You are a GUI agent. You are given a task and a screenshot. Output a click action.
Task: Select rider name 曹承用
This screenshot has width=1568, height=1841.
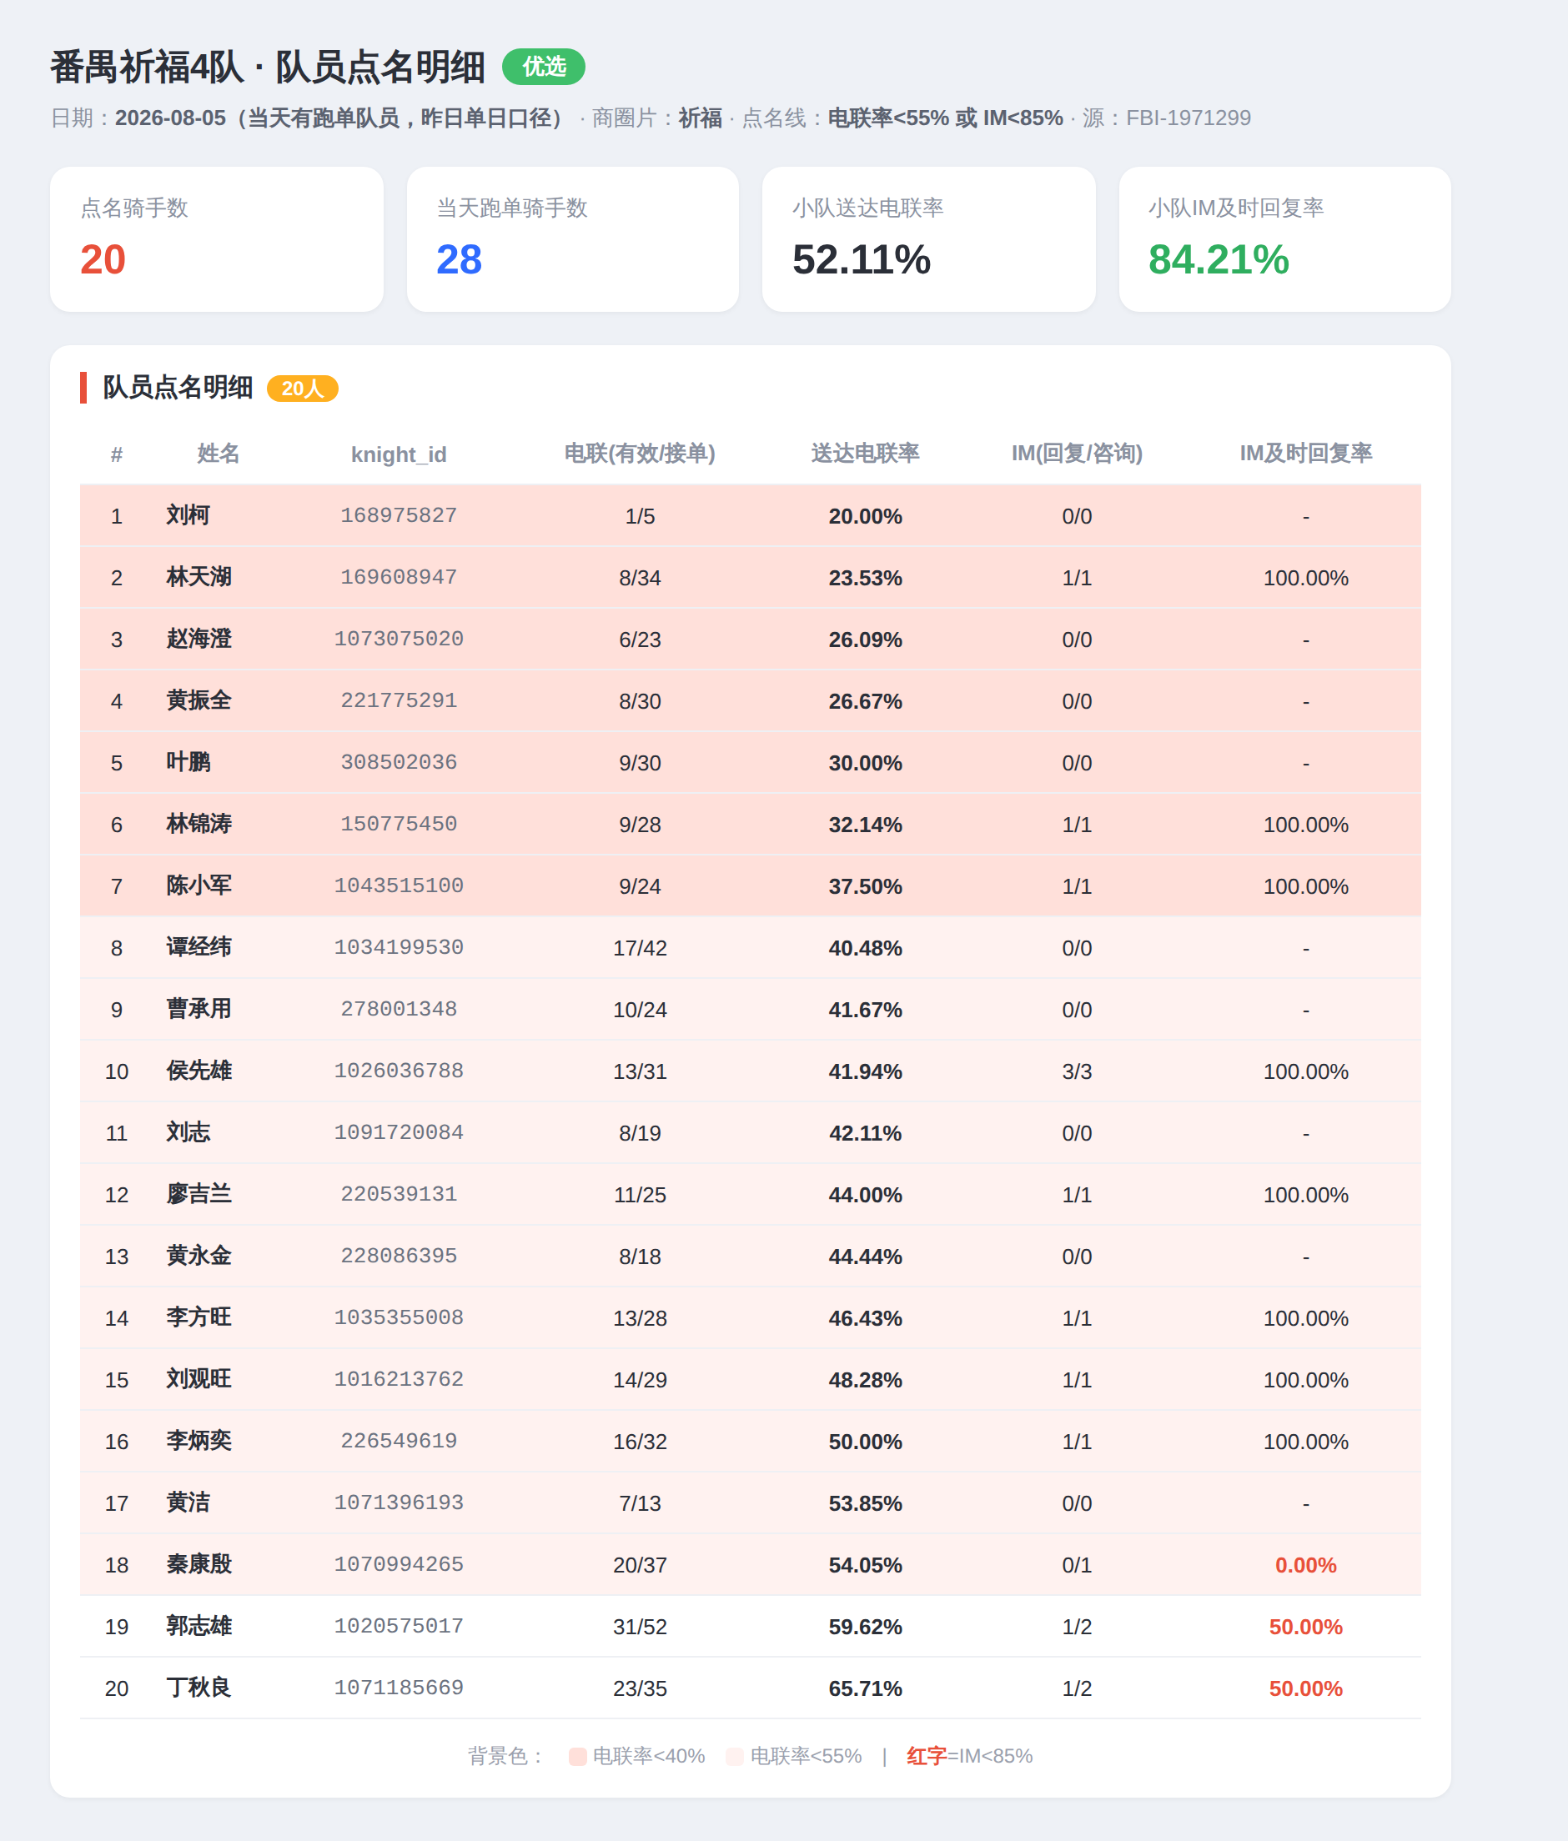(199, 1010)
